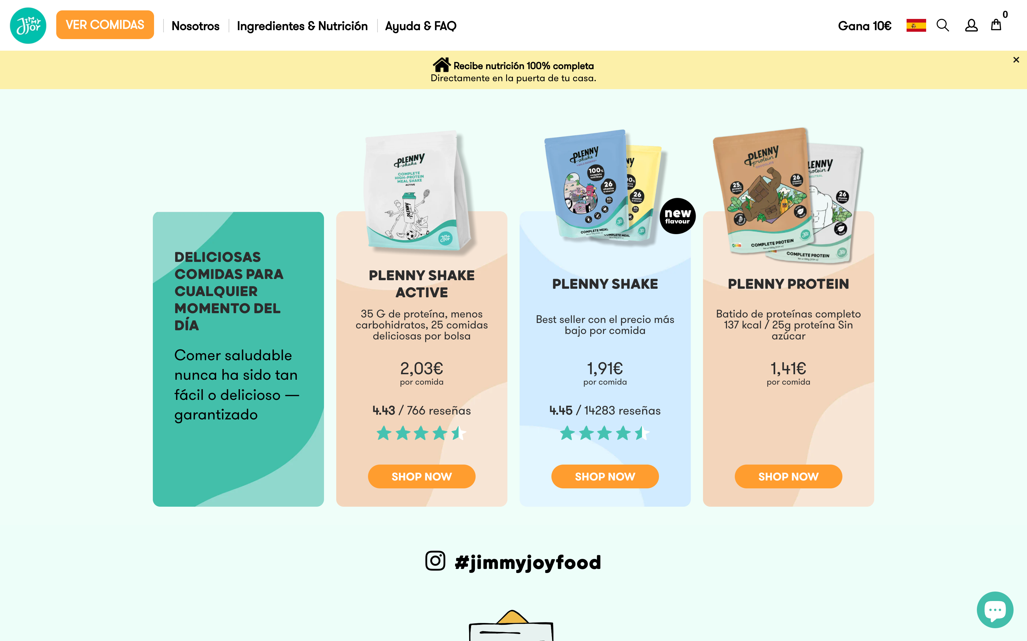The width and height of the screenshot is (1027, 641).
Task: Click the house icon in banner
Action: [441, 65]
